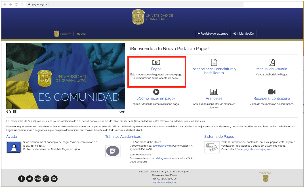Click the Pagos banknote icon

click(156, 62)
